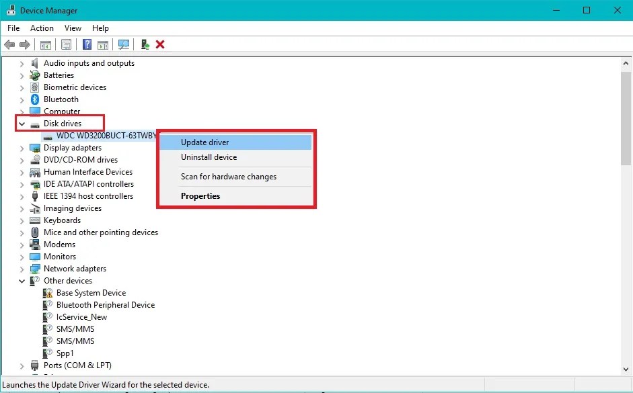Click Uninstall device in the context menu
Screen dimensions: 633x393
pyautogui.click(x=209, y=157)
